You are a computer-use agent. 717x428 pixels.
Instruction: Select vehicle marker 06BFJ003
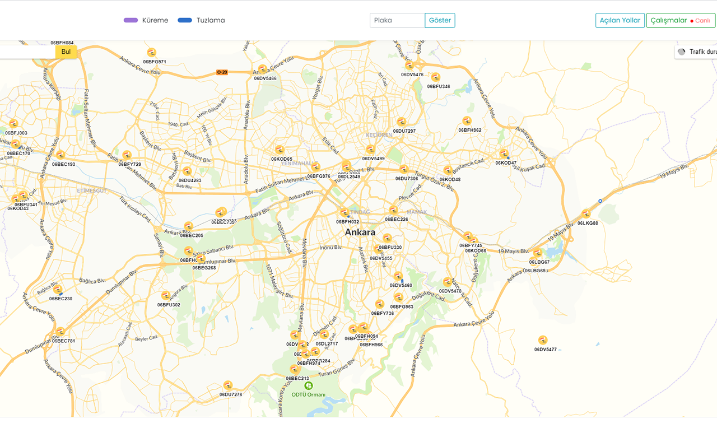tap(13, 124)
